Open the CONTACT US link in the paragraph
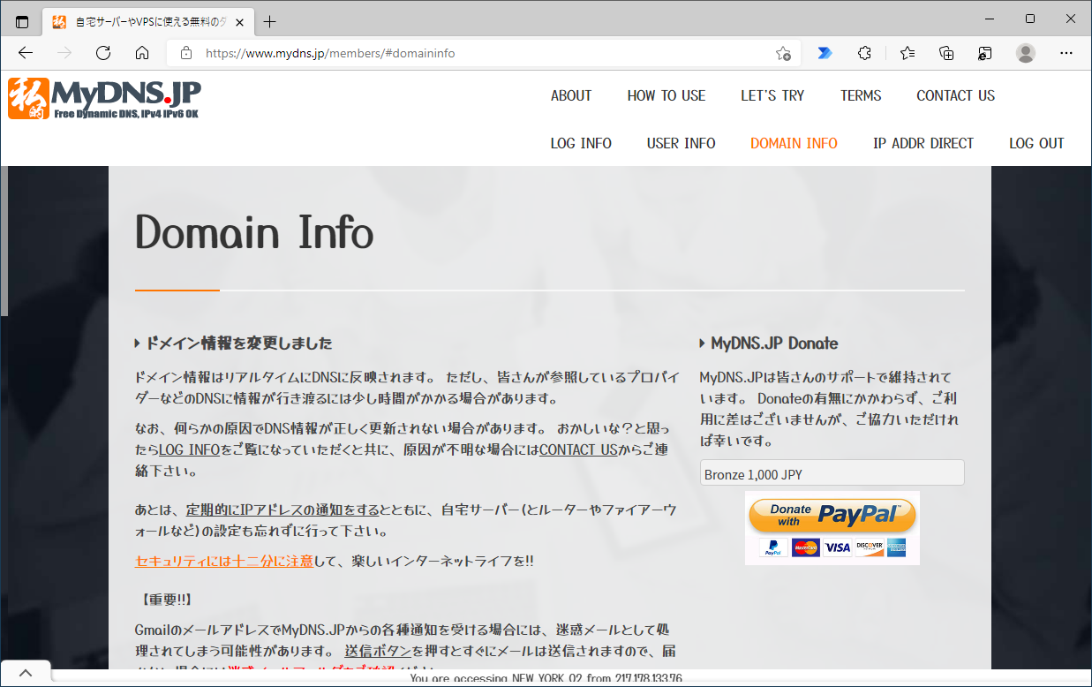This screenshot has width=1092, height=687. 578,449
